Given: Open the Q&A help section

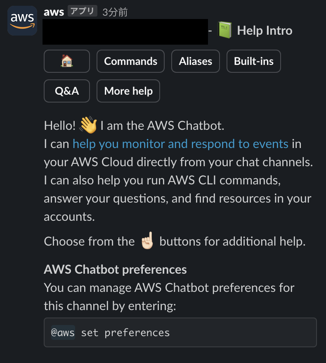Looking at the screenshot, I should tap(66, 91).
